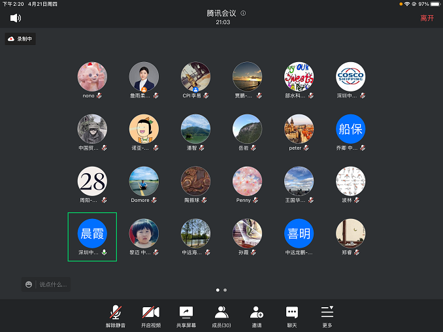Image resolution: width=443 pixels, height=332 pixels.
Task: Select nono's pink bear avatar
Action: point(92,76)
